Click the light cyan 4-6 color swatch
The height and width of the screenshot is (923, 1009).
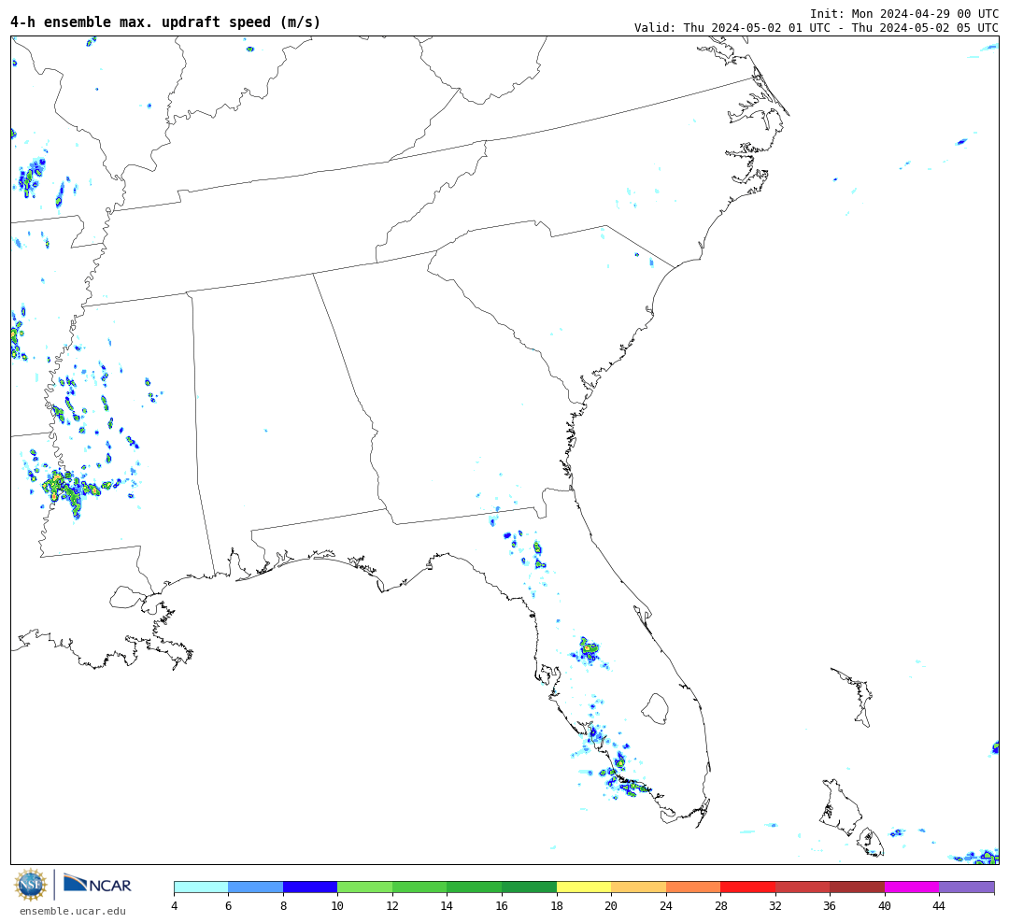[x=202, y=887]
